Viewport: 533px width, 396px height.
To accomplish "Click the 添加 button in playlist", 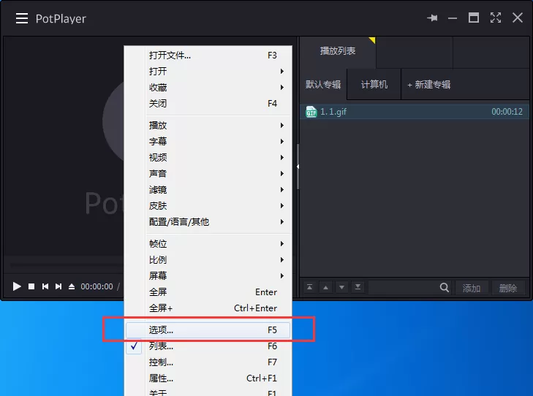I will [472, 288].
